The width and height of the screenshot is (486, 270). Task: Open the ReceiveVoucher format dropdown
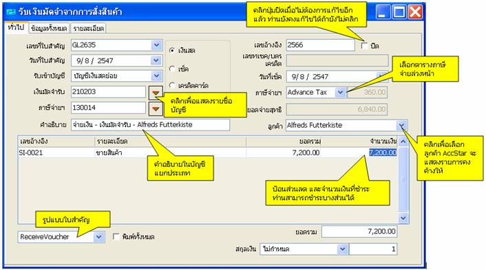click(98, 237)
